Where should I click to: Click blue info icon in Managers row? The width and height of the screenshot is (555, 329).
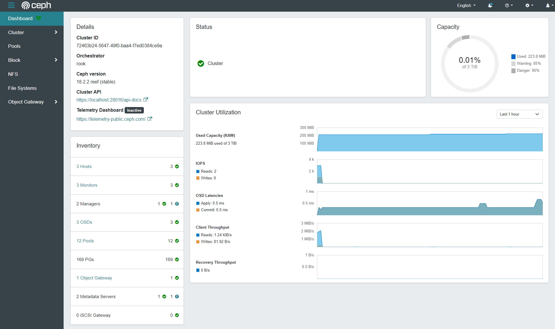(x=177, y=204)
